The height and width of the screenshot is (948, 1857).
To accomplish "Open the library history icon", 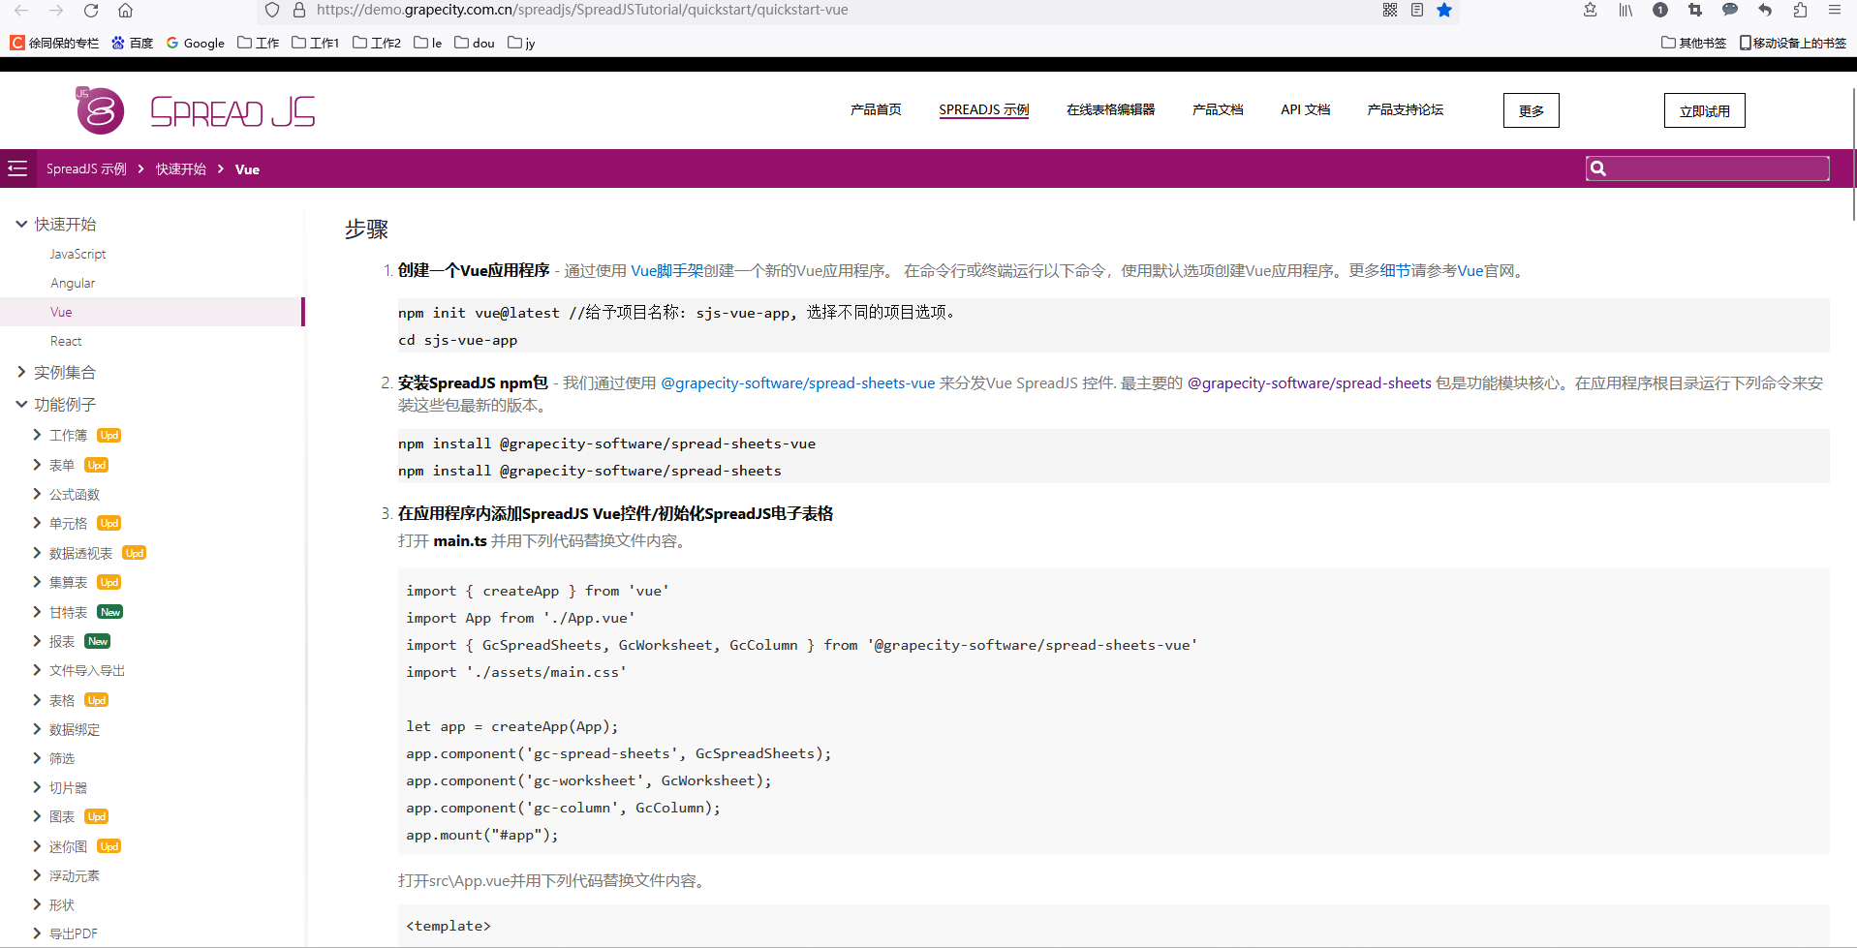I will [1625, 10].
